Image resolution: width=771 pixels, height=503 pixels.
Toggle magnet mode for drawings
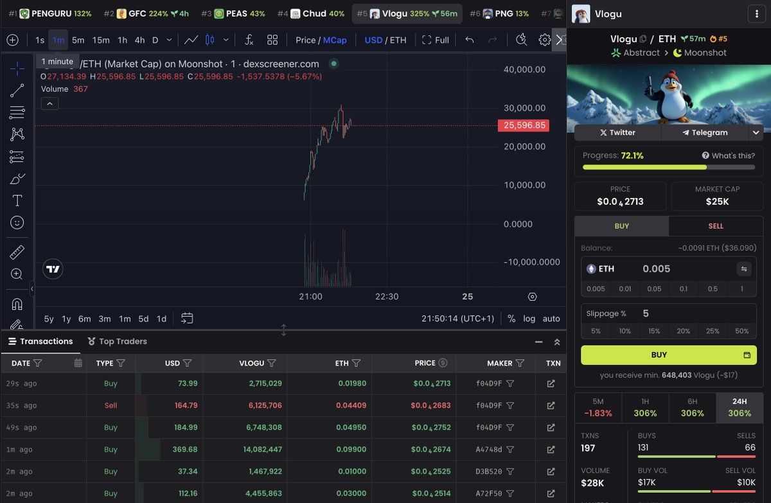[x=17, y=303]
